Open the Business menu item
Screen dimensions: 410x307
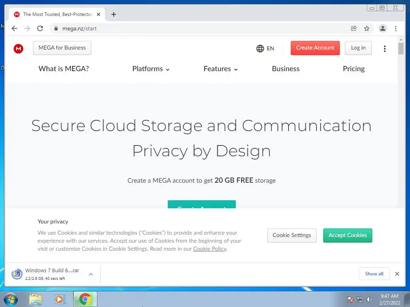286,69
